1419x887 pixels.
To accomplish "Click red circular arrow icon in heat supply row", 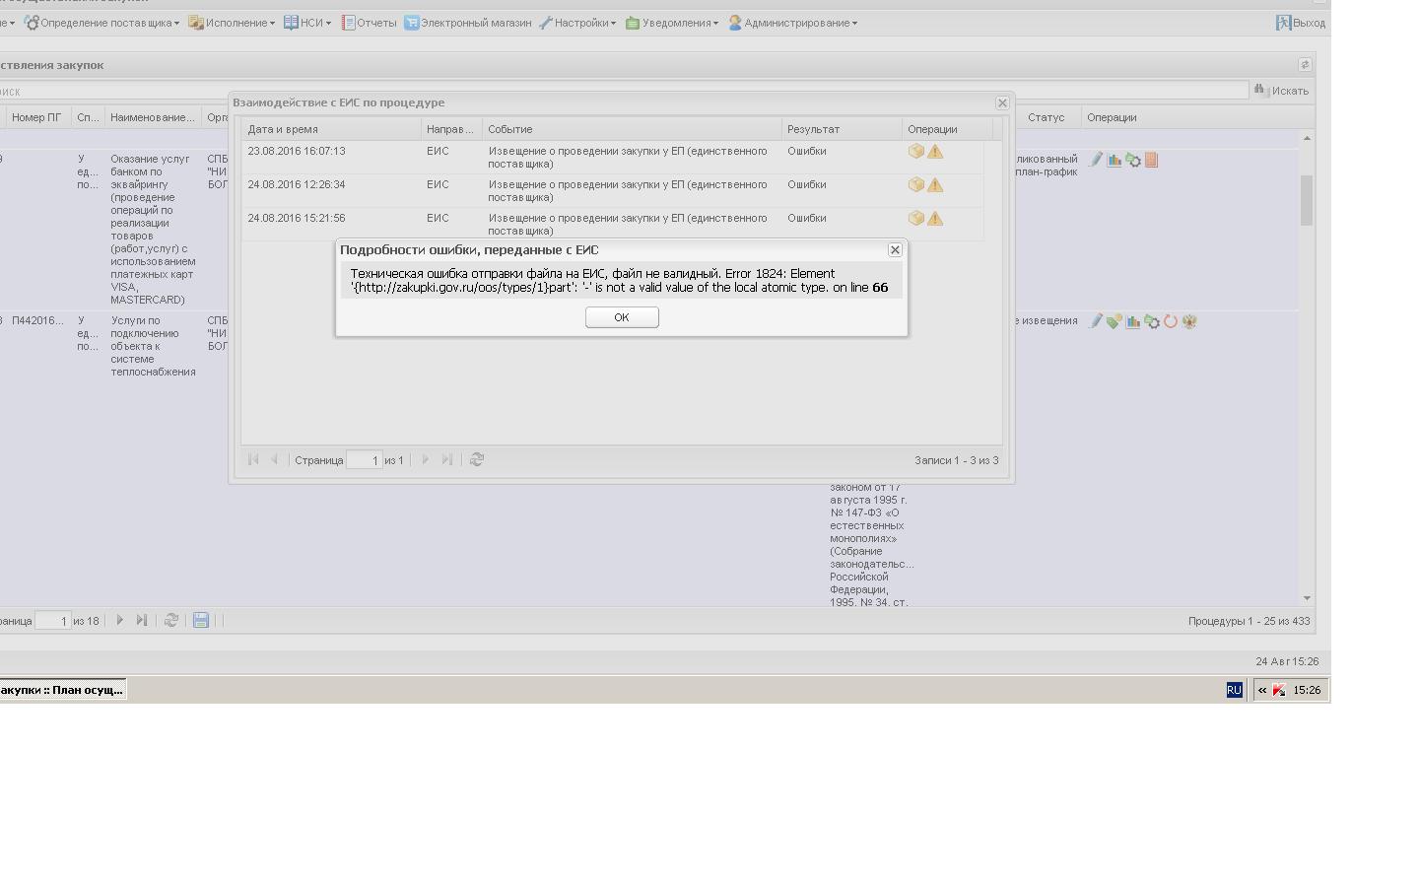I will coord(1171,321).
